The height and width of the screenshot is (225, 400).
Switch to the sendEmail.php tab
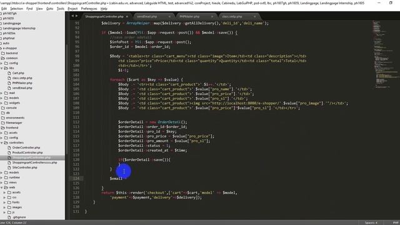pos(153,16)
